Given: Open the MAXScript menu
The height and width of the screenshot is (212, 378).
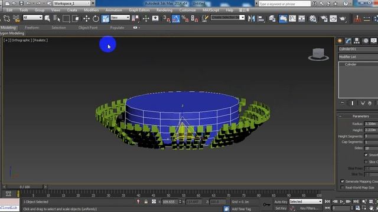Looking at the screenshot, I should [211, 10].
